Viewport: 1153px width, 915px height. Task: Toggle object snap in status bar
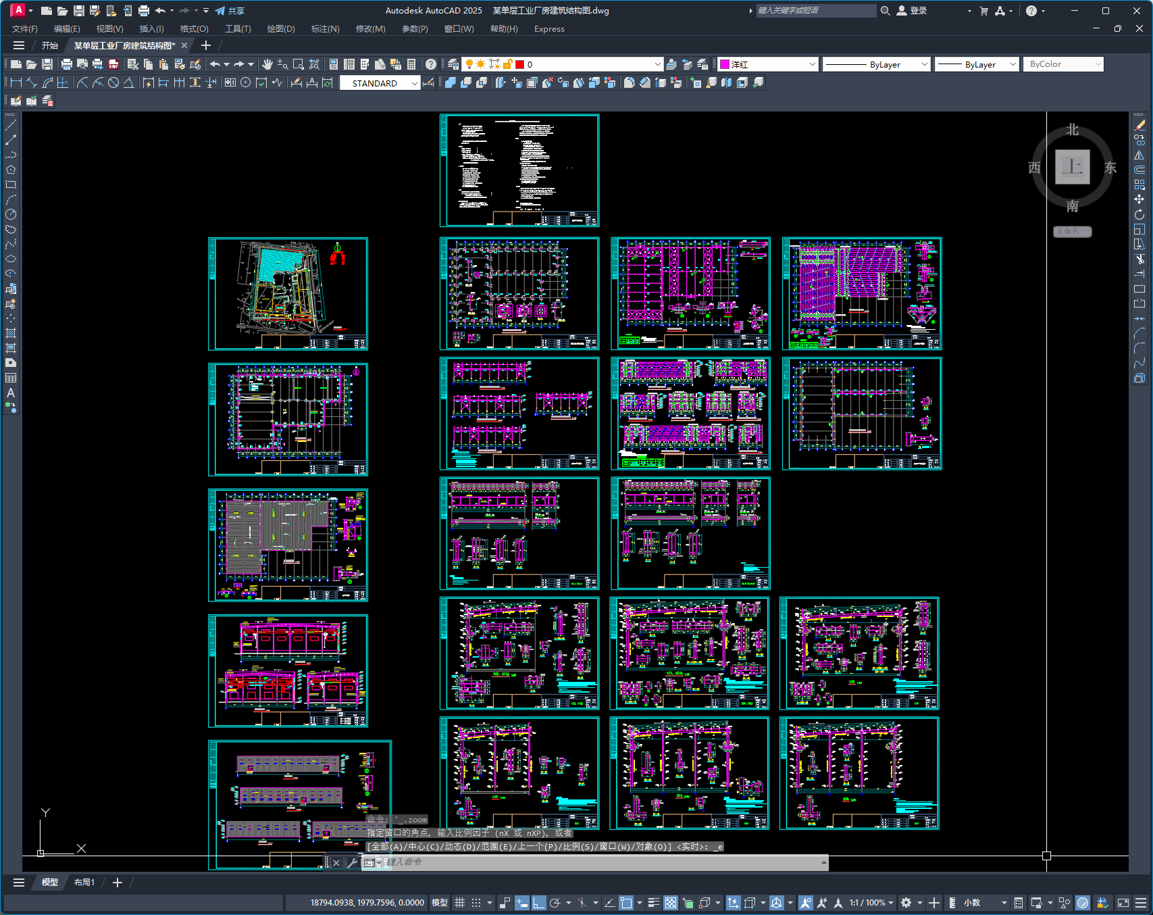coord(626,903)
